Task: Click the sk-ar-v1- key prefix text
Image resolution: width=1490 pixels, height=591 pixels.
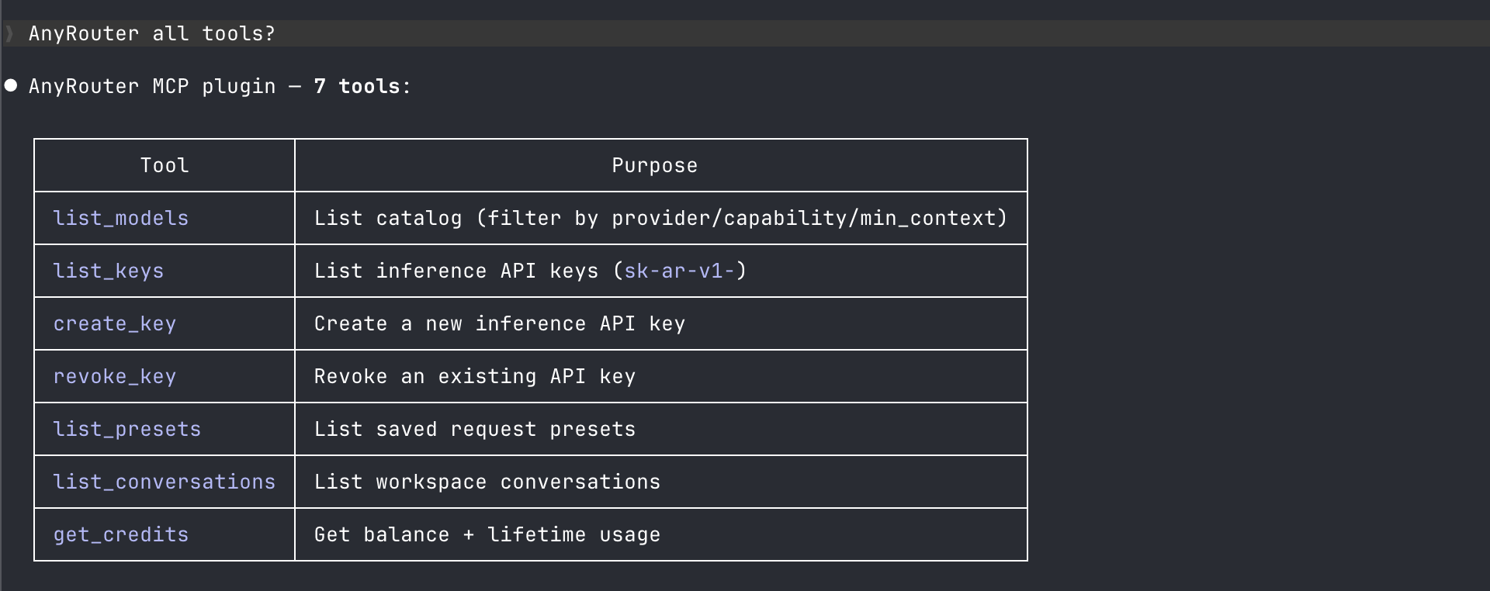Action: coord(679,271)
